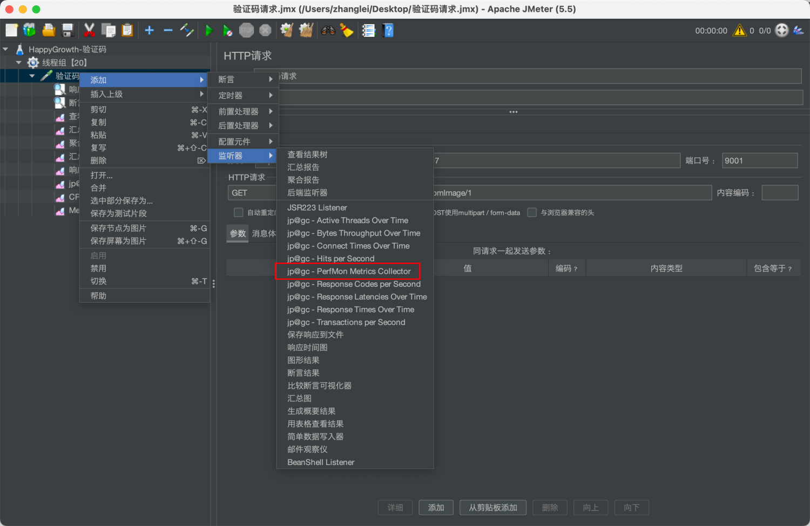This screenshot has height=526, width=810.
Task: Collapse the 线程组【20】 tree node
Action: (19, 63)
